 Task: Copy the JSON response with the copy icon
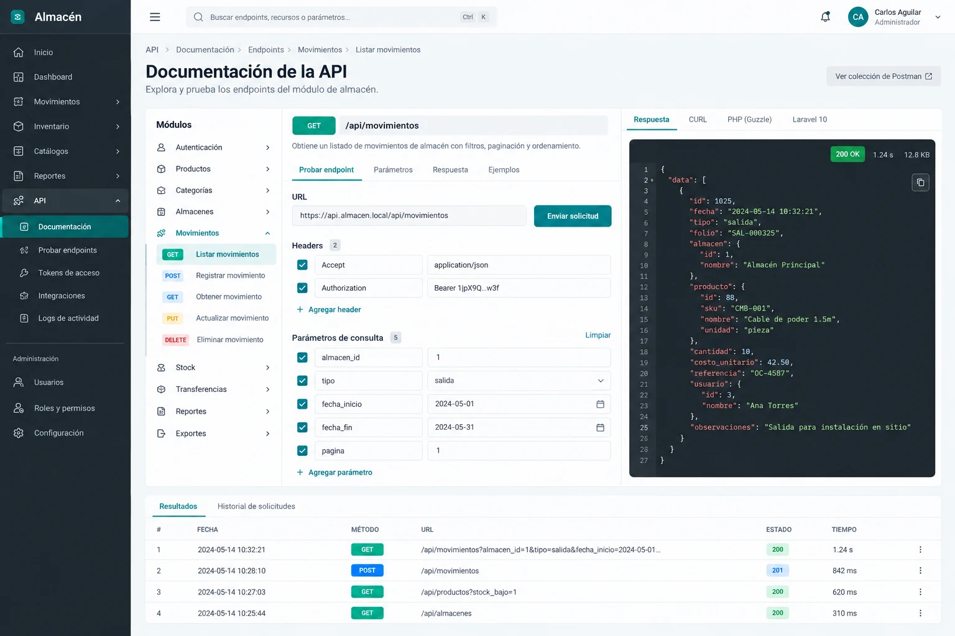pyautogui.click(x=920, y=183)
